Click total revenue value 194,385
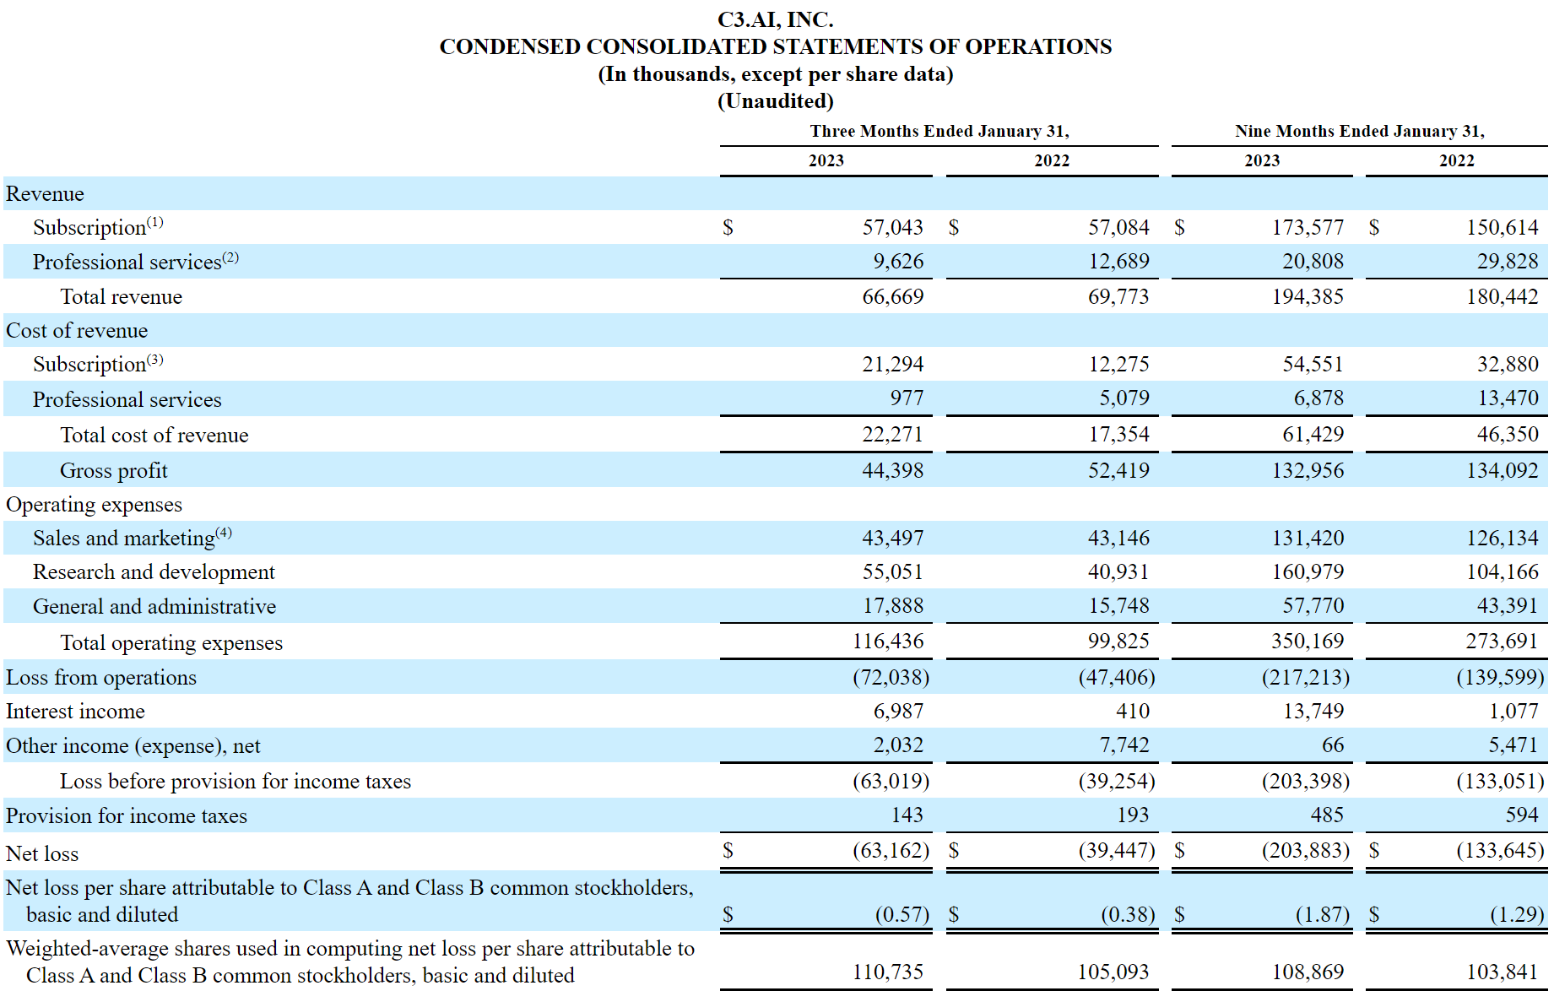The height and width of the screenshot is (991, 1554). pos(1308,297)
